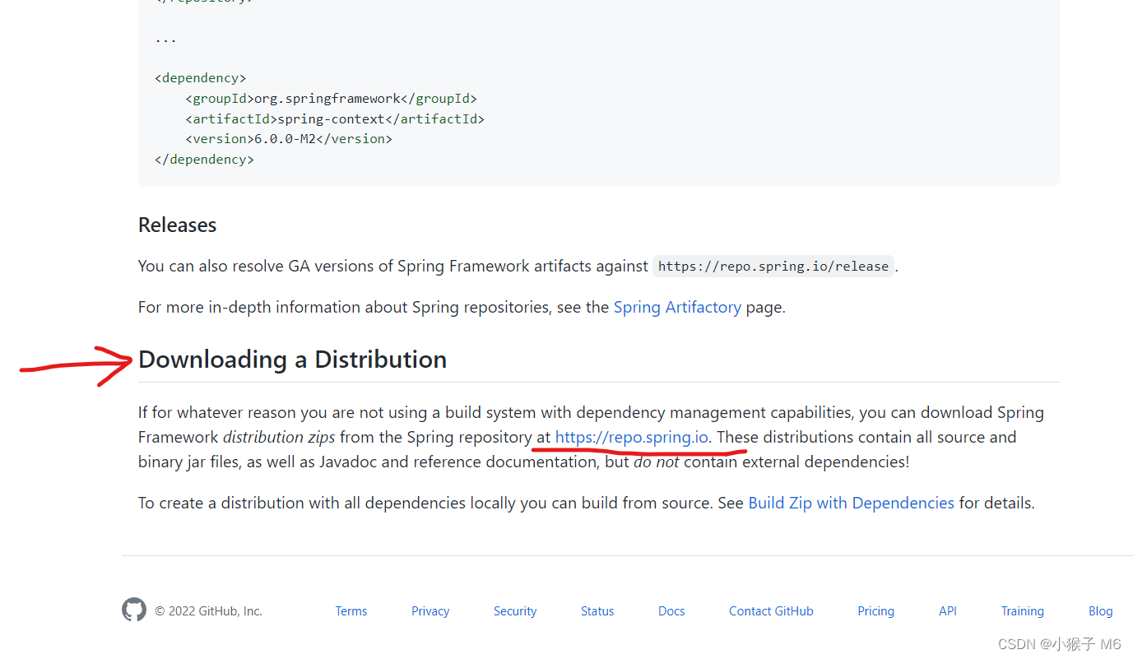Click the closing </dependency> tag line
The image size is (1133, 659).
pos(204,160)
